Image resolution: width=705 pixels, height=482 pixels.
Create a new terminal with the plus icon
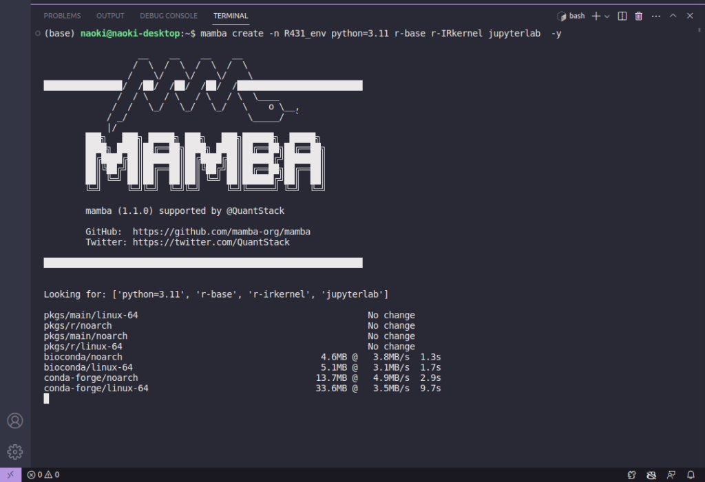click(596, 17)
